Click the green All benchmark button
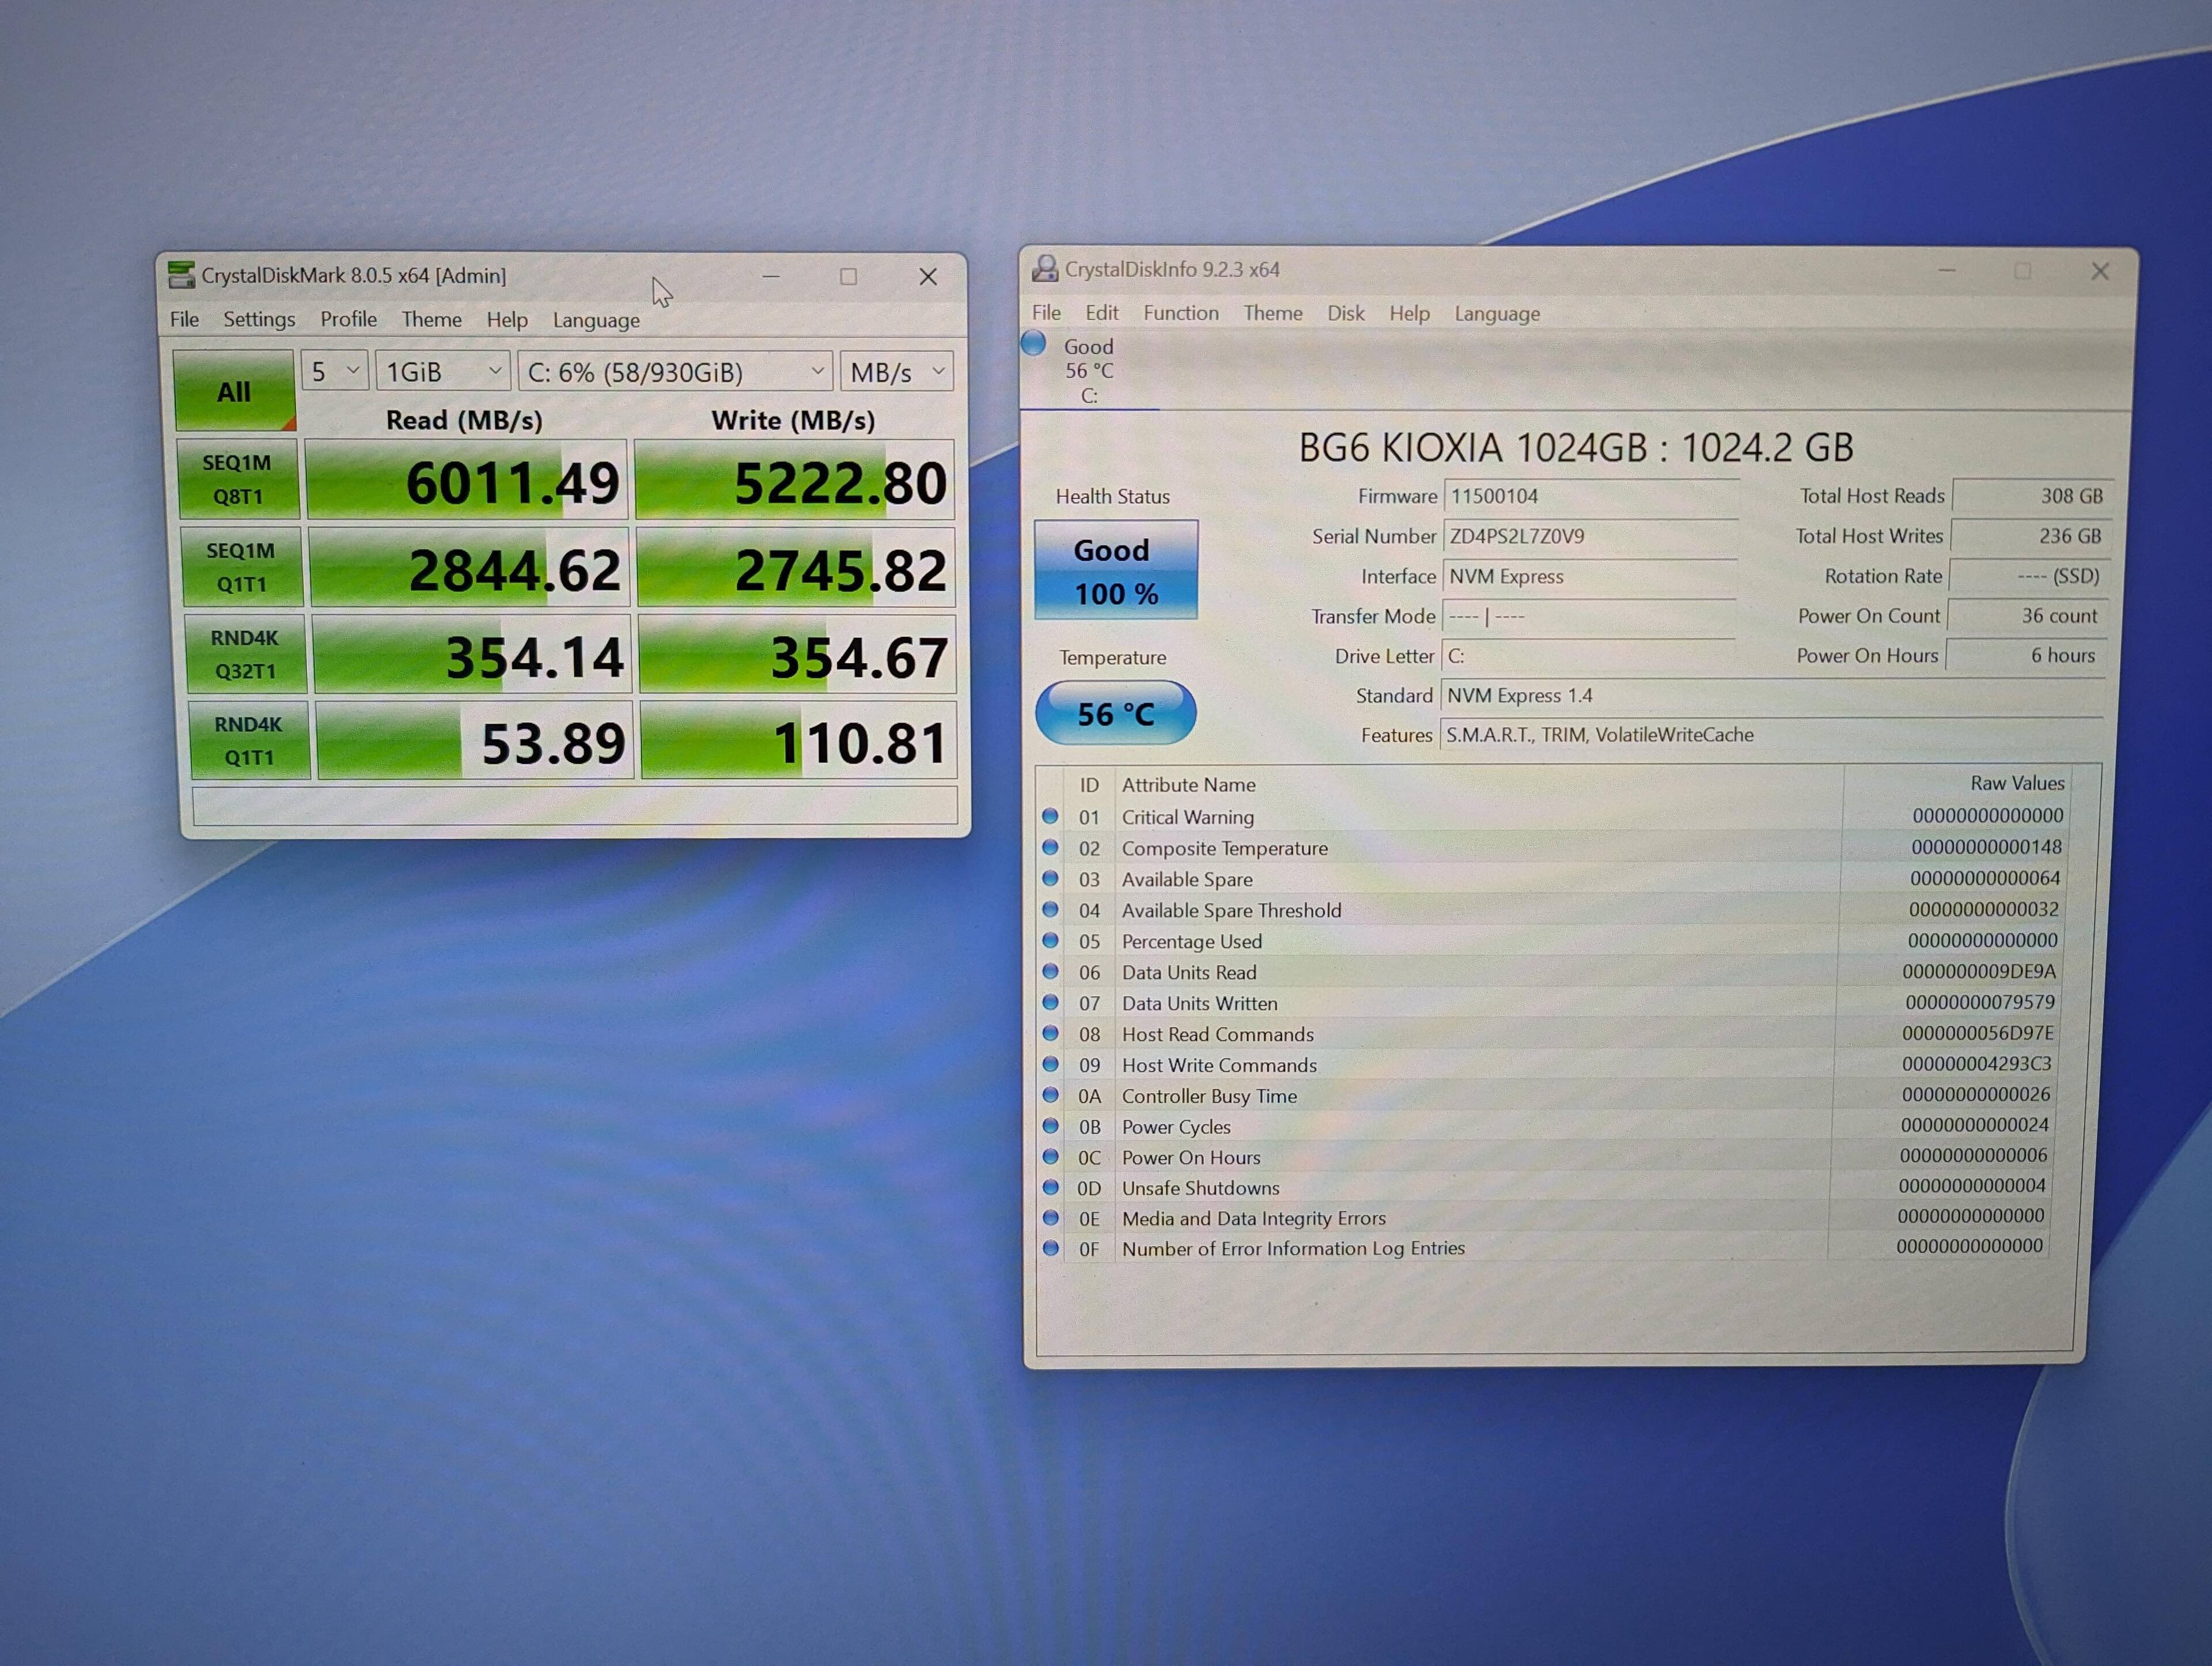This screenshot has width=2212, height=1666. [x=234, y=391]
